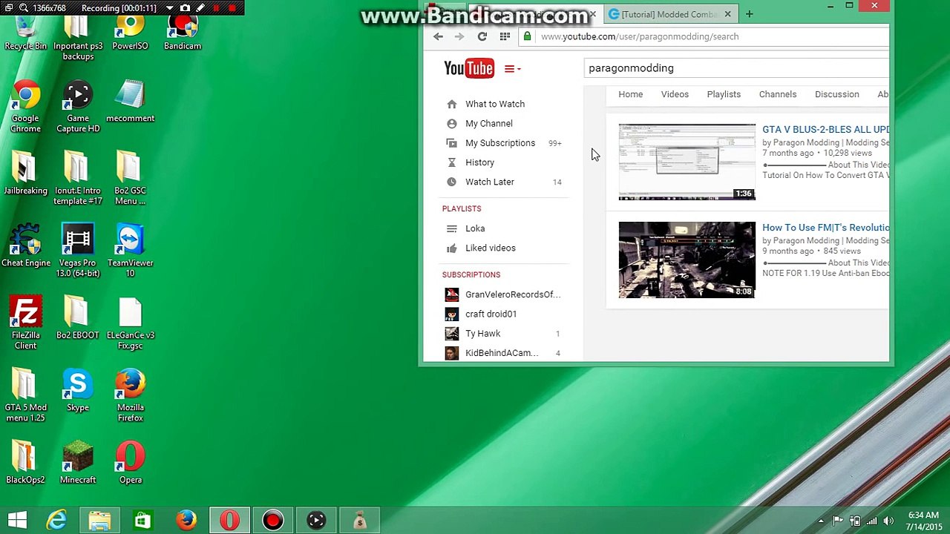Open the channel Playlists tab
The width and height of the screenshot is (950, 534).
click(724, 94)
